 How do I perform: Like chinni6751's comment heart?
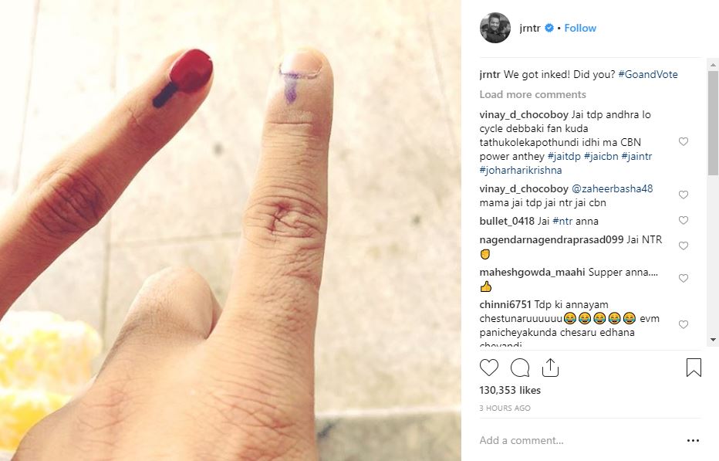pyautogui.click(x=684, y=324)
